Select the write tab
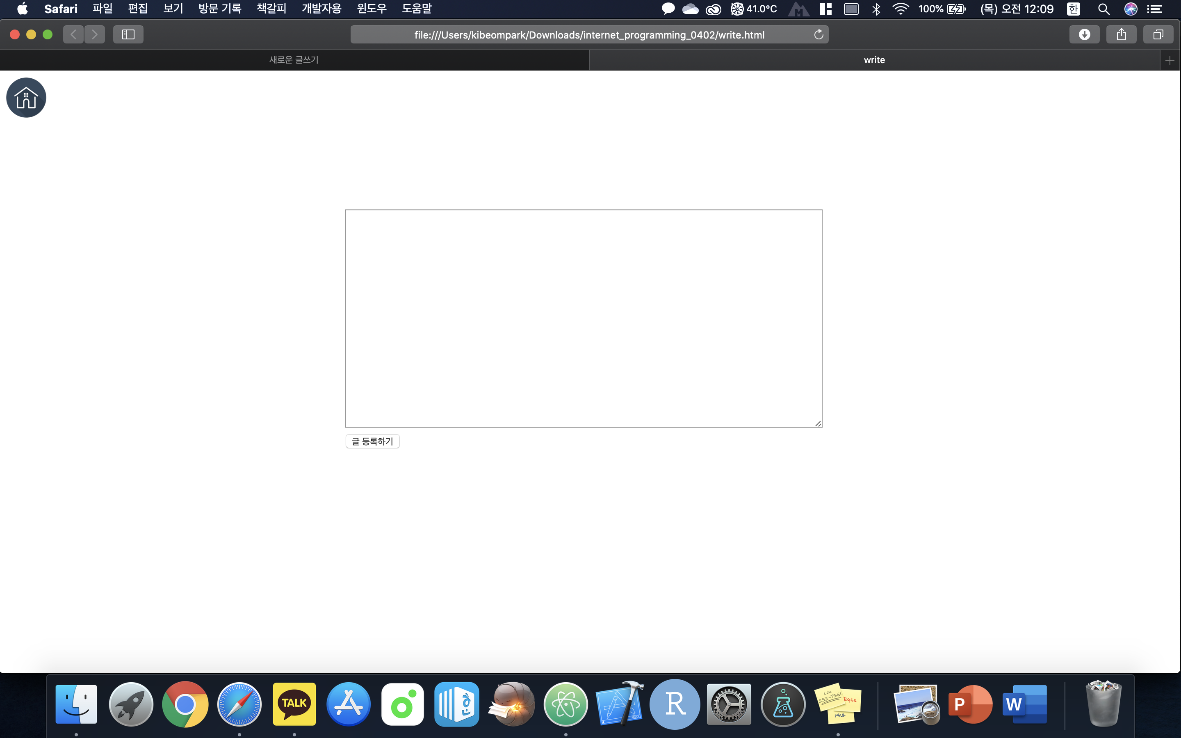 tap(873, 60)
